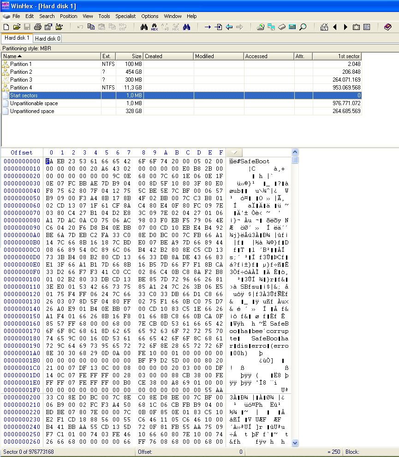Image resolution: width=399 pixels, height=457 pixels.
Task: Click the Undo arrow icon
Action: tap(80, 27)
